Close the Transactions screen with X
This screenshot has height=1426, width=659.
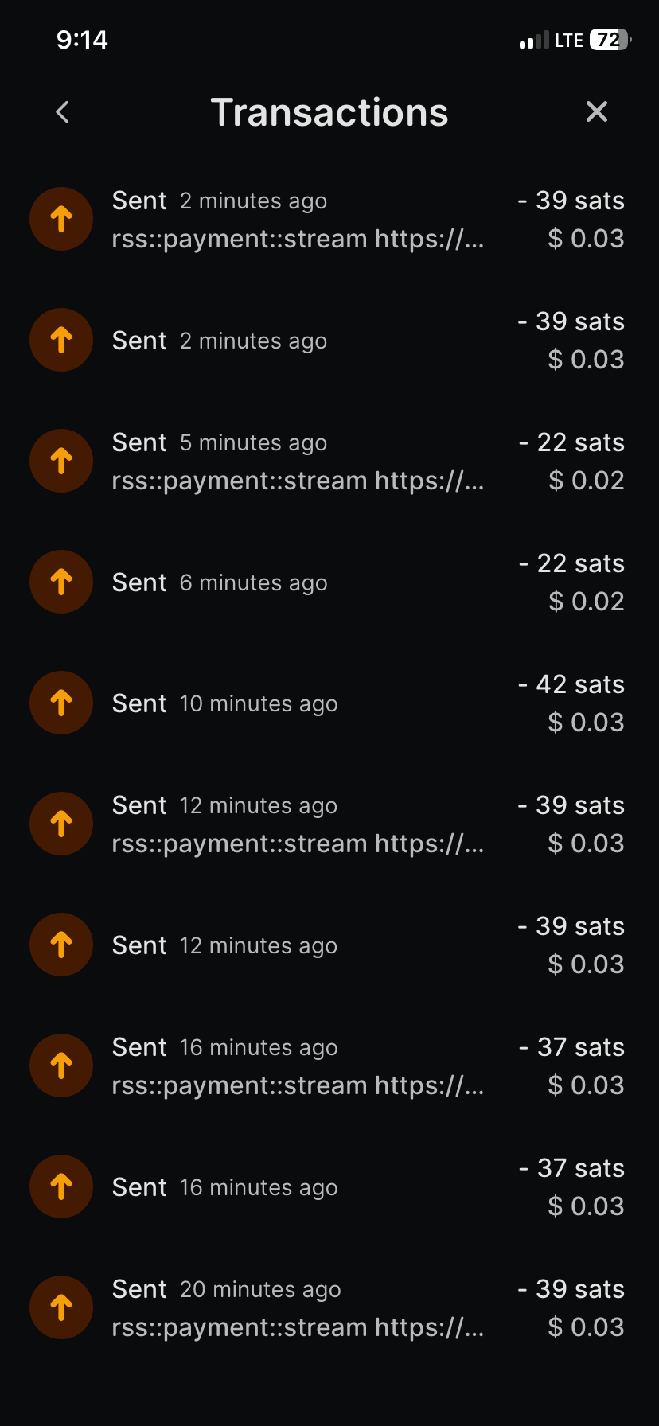[596, 112]
